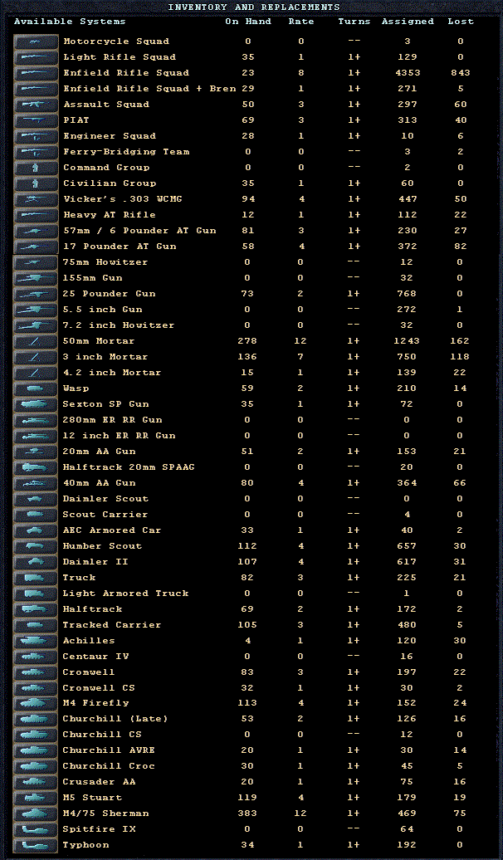Viewport: 503px width, 860px height.
Task: Select the Halftrack 20mm SPAAG icon
Action: click(36, 468)
